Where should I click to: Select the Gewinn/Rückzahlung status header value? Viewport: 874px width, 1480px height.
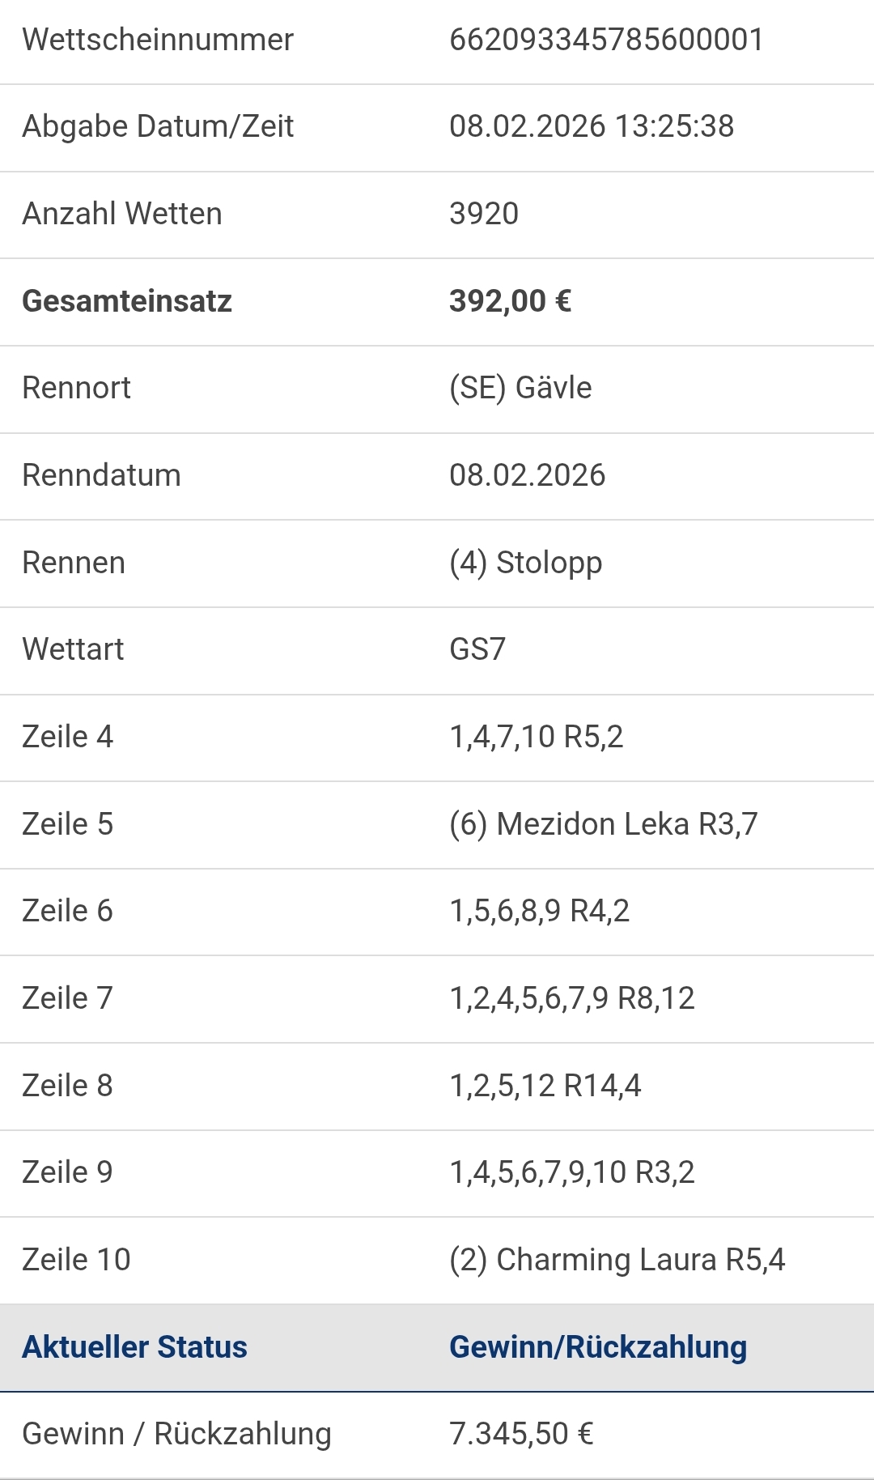point(598,1347)
